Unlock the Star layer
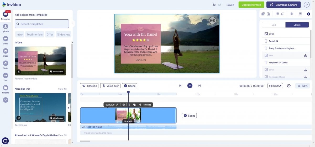Image resolution: width=315 pixels, height=147 pixels. 305,56
